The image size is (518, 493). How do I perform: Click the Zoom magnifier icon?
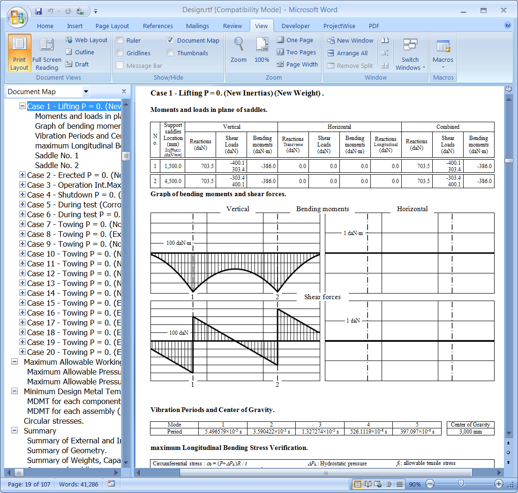click(x=239, y=44)
